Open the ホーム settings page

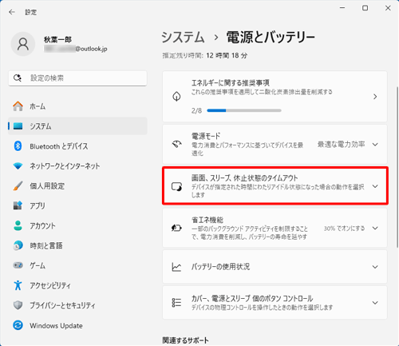[x=77, y=106]
